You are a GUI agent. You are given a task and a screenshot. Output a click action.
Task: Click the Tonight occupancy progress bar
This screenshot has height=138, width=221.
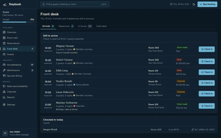click(x=18, y=22)
